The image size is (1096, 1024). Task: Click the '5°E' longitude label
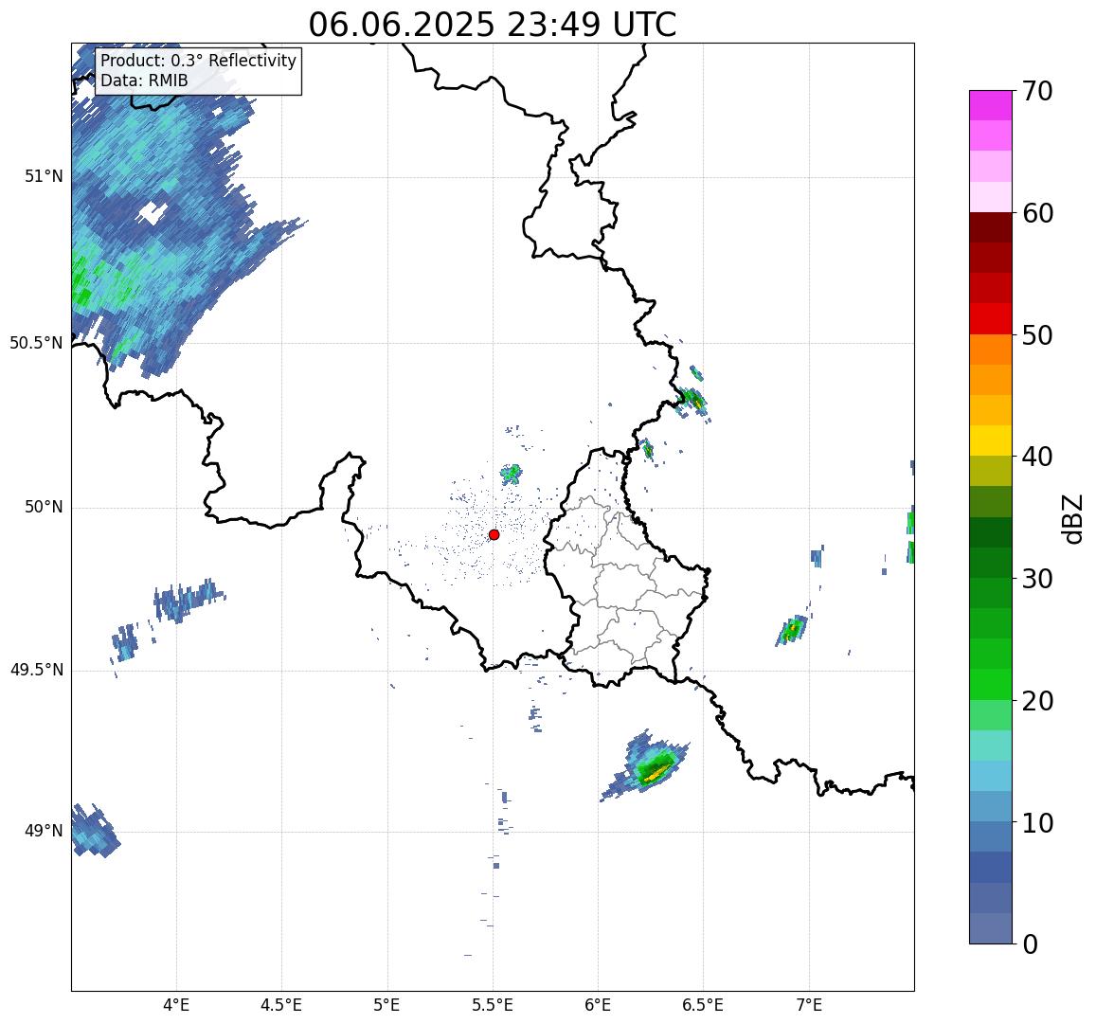click(x=387, y=1005)
